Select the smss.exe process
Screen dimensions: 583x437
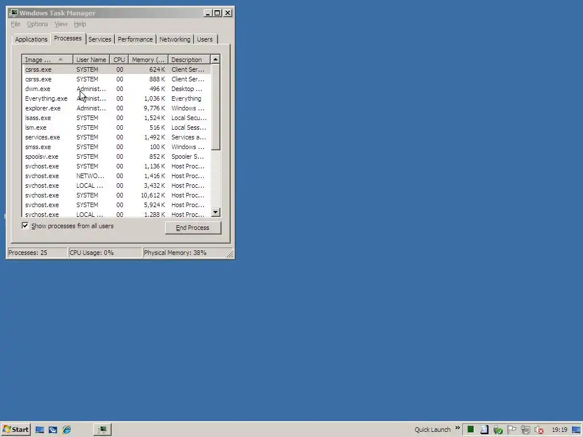pyautogui.click(x=116, y=147)
